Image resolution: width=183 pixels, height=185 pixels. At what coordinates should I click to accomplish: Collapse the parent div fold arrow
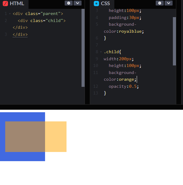coord(10,14)
